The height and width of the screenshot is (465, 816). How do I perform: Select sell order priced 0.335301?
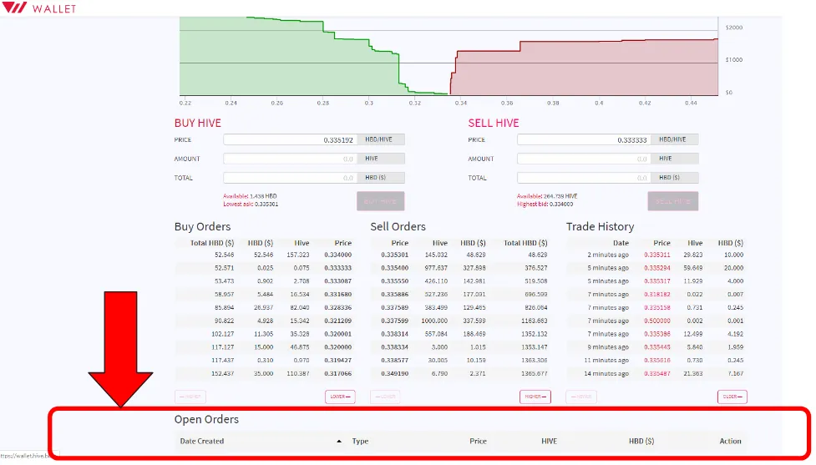pos(460,255)
